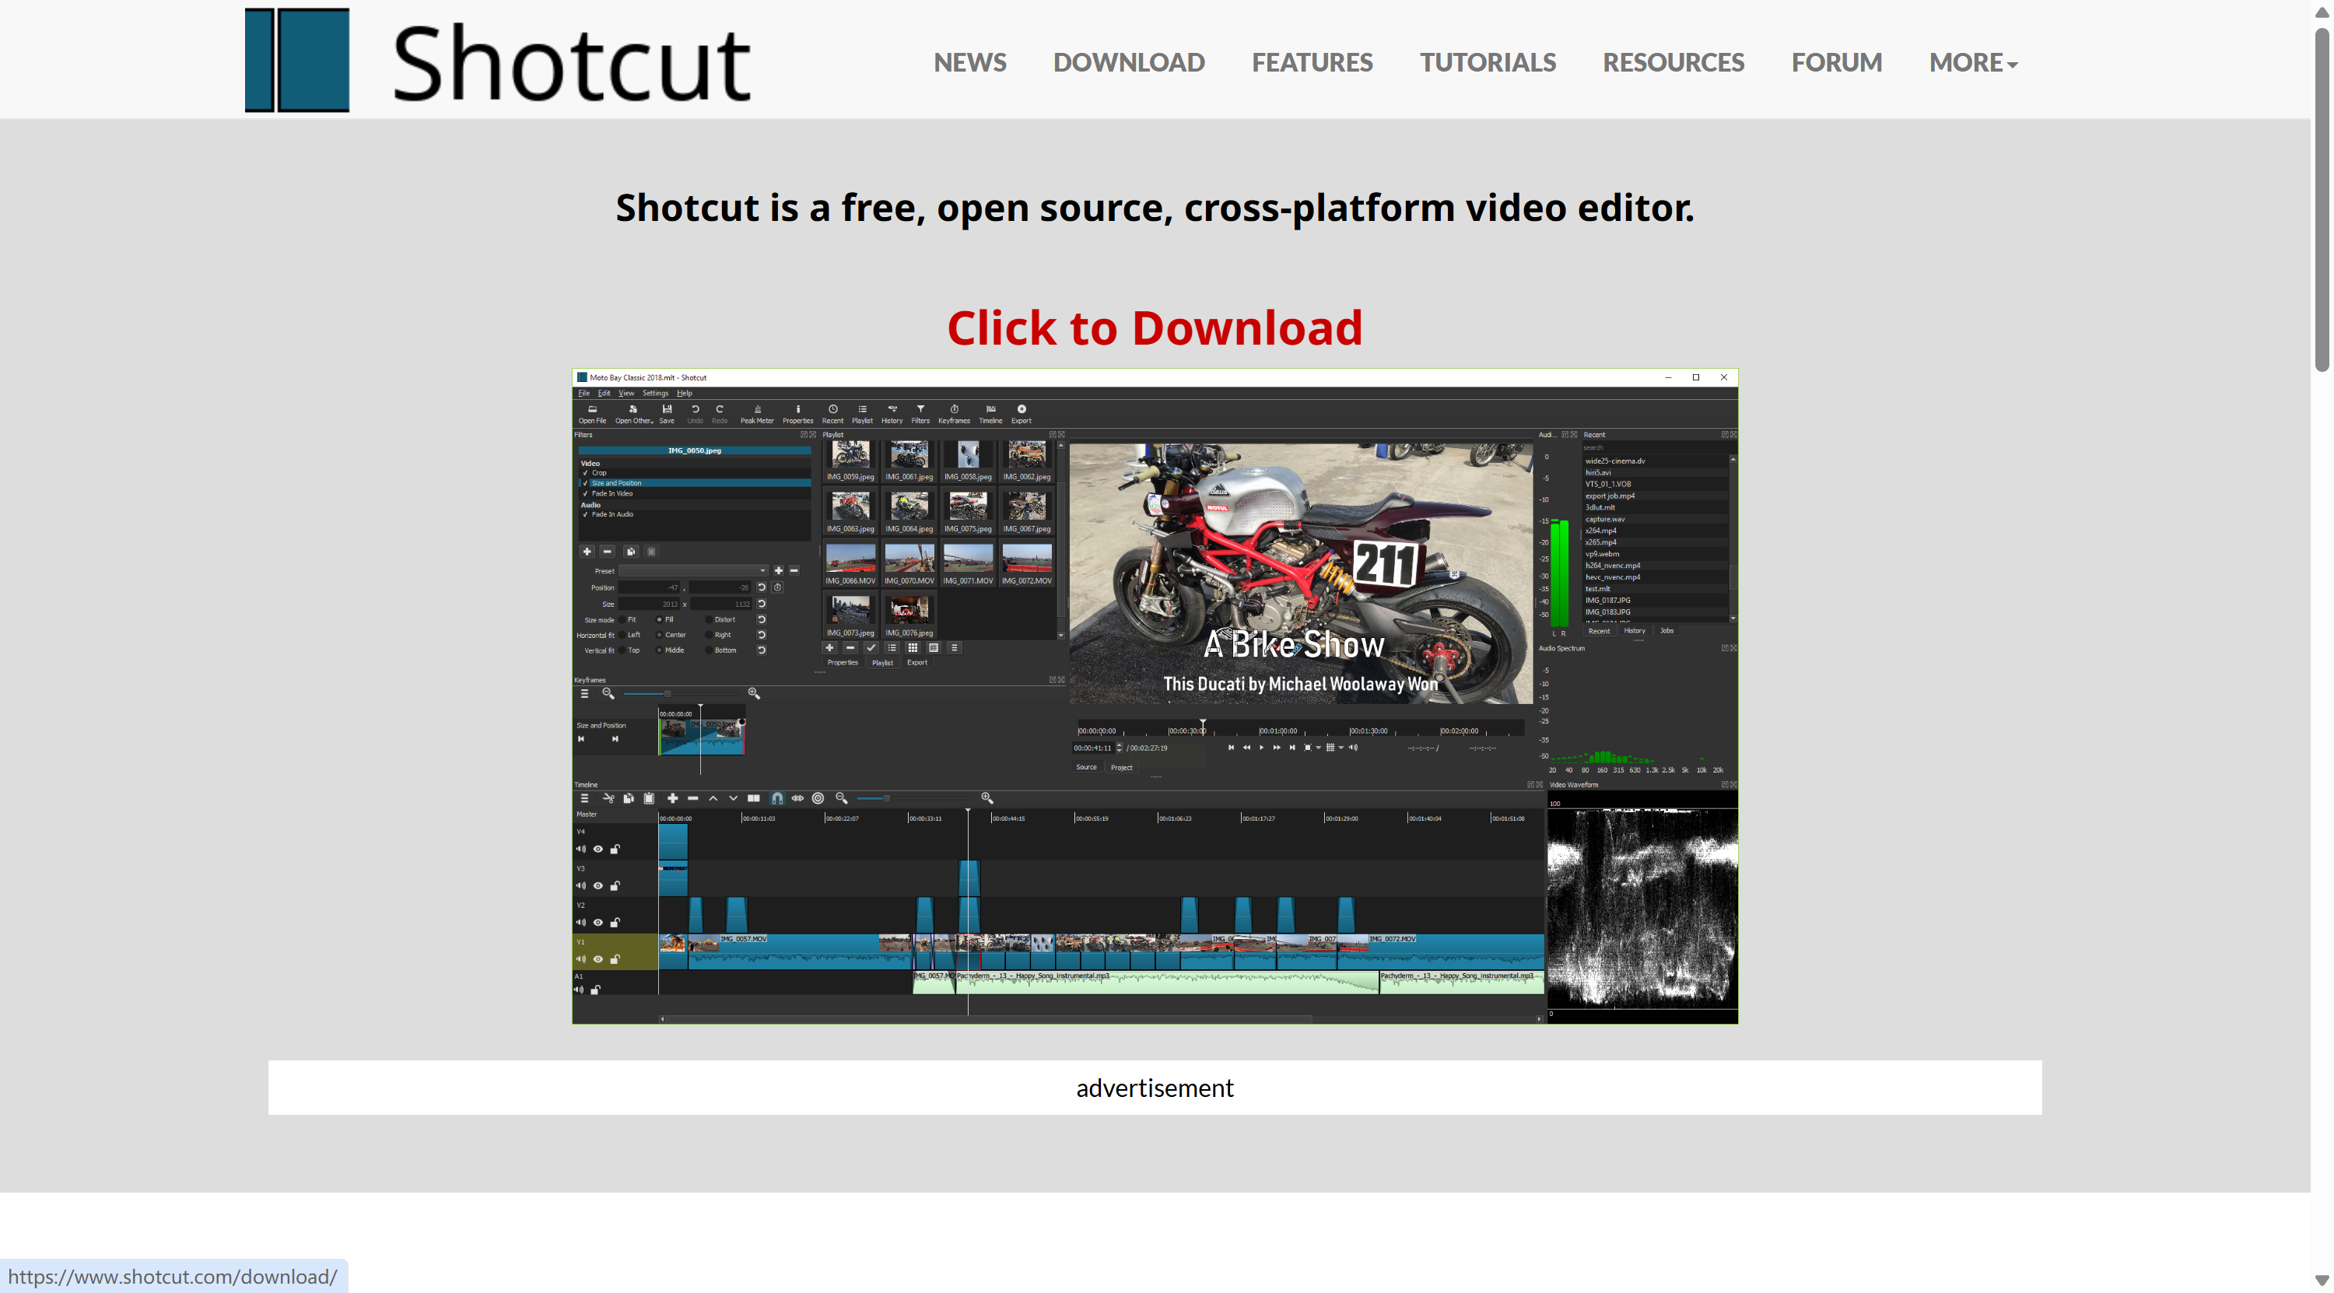The height and width of the screenshot is (1293, 2334).
Task: Navigate to TUTORIALS
Action: click(1488, 62)
